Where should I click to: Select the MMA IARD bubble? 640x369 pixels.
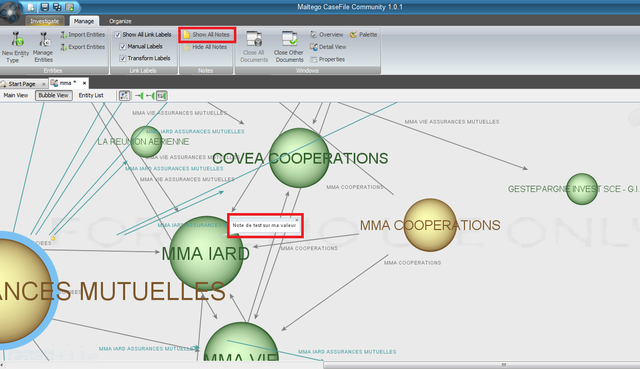(206, 253)
